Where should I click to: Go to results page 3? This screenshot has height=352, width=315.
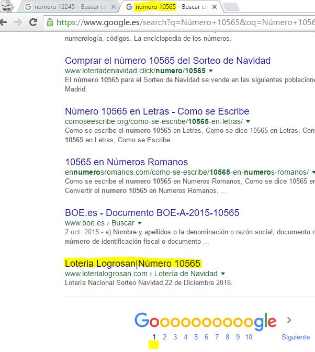tap(175, 337)
